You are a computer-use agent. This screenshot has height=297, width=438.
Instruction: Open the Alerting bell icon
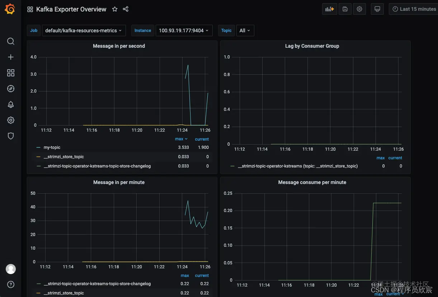(x=11, y=104)
